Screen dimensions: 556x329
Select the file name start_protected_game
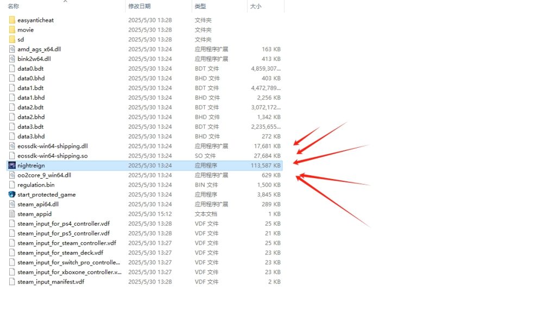coord(47,195)
